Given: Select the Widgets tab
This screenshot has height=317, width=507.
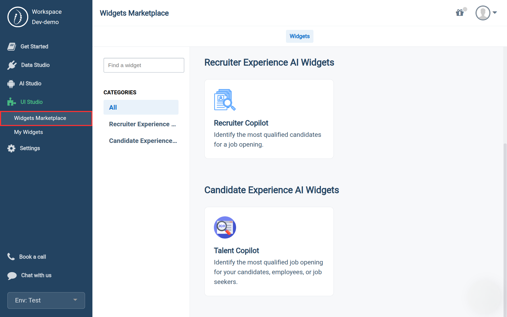Looking at the screenshot, I should pos(299,36).
